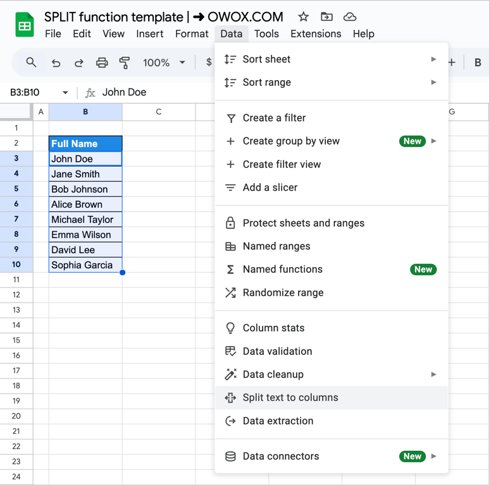Image resolution: width=489 pixels, height=485 pixels.
Task: Click the redo arrow icon
Action: coord(78,63)
